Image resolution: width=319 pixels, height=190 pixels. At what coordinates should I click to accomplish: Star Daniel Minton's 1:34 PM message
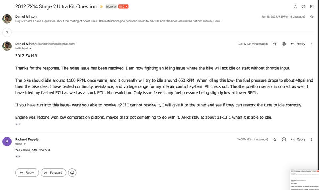point(275,44)
